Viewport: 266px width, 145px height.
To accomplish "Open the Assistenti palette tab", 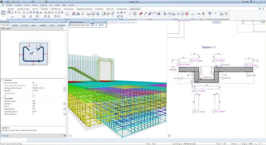I will tap(62, 25).
